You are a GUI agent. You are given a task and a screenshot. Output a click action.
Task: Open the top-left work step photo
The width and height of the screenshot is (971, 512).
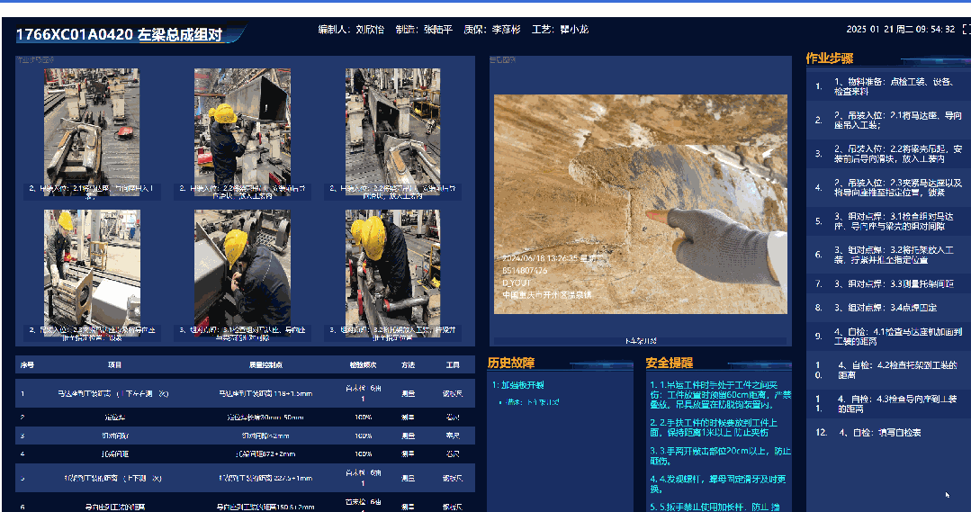pos(92,126)
